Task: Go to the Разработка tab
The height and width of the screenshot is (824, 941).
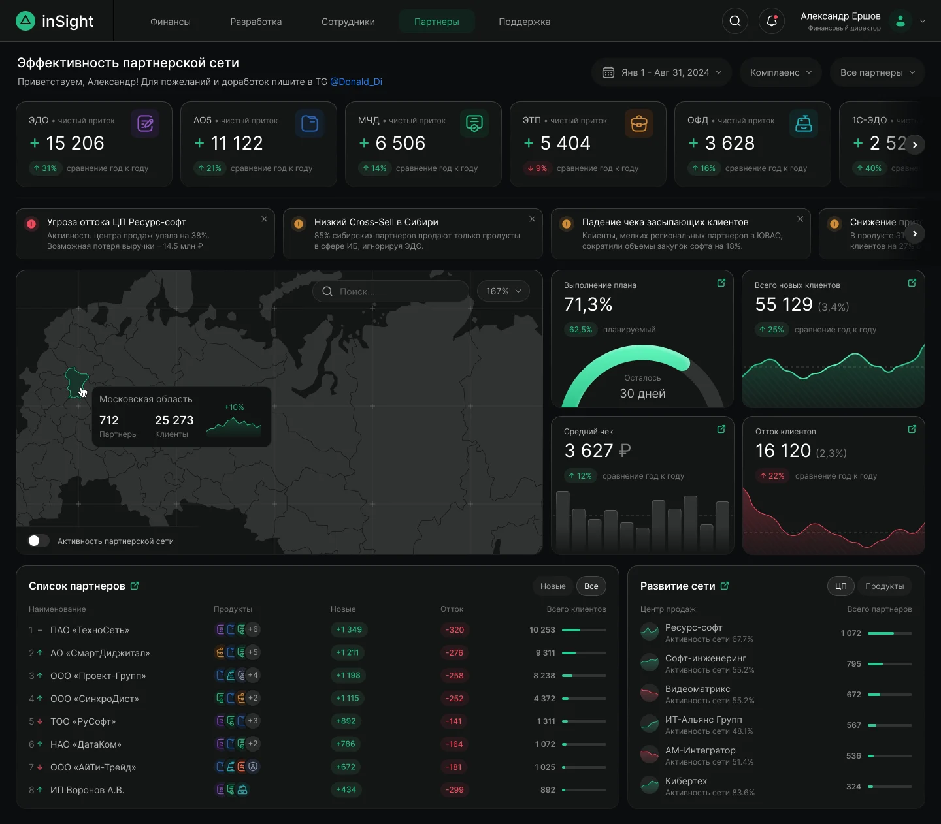Action: (256, 22)
